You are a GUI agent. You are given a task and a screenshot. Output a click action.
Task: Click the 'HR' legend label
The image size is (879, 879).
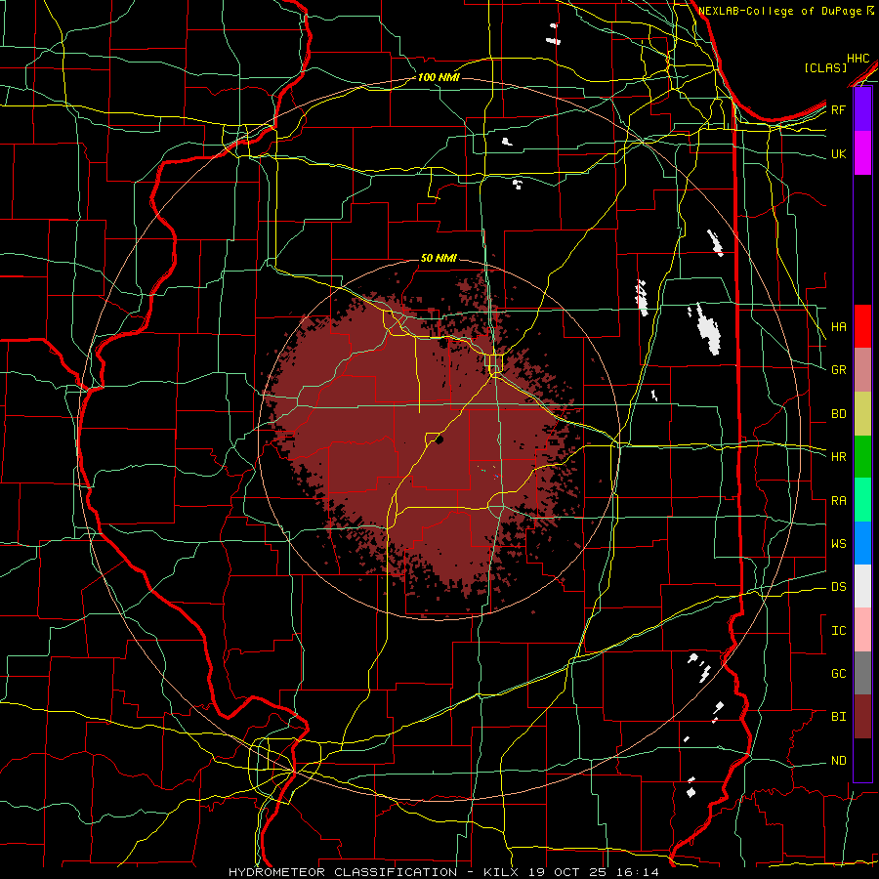coord(838,457)
